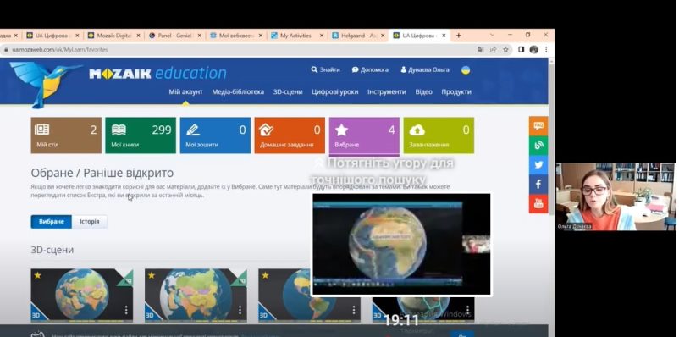This screenshot has height=337, width=679.
Task: Open options menu on third 3D scene
Action: point(354,310)
